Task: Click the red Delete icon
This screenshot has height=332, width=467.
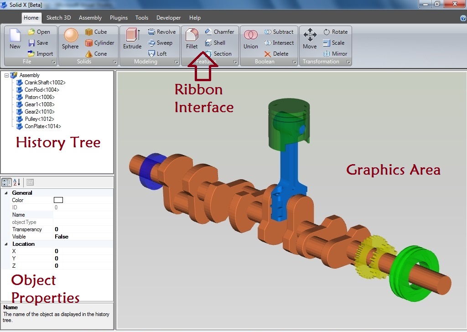Action: [x=267, y=54]
